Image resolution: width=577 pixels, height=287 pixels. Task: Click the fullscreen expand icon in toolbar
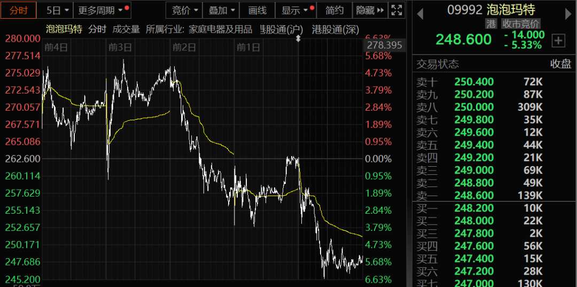point(396,10)
